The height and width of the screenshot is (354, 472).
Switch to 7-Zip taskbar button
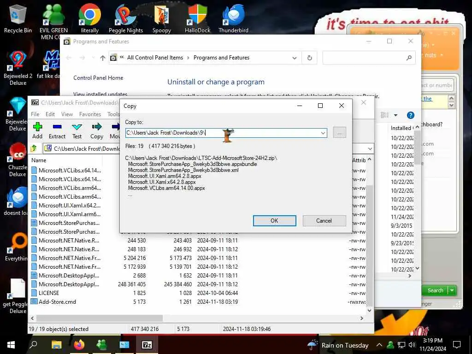(x=147, y=345)
